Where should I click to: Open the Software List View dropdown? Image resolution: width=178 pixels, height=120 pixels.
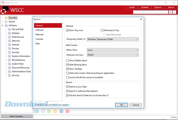click(x=113, y=55)
